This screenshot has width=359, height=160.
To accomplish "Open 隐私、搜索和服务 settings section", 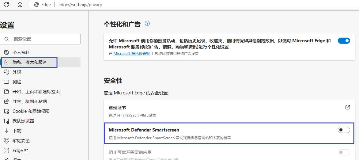I will click(30, 62).
